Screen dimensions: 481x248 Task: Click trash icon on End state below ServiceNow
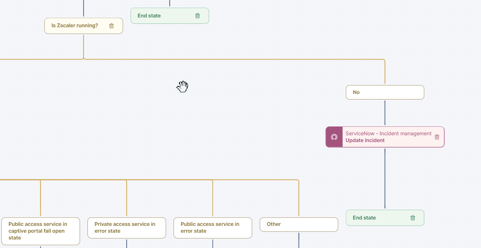412,218
